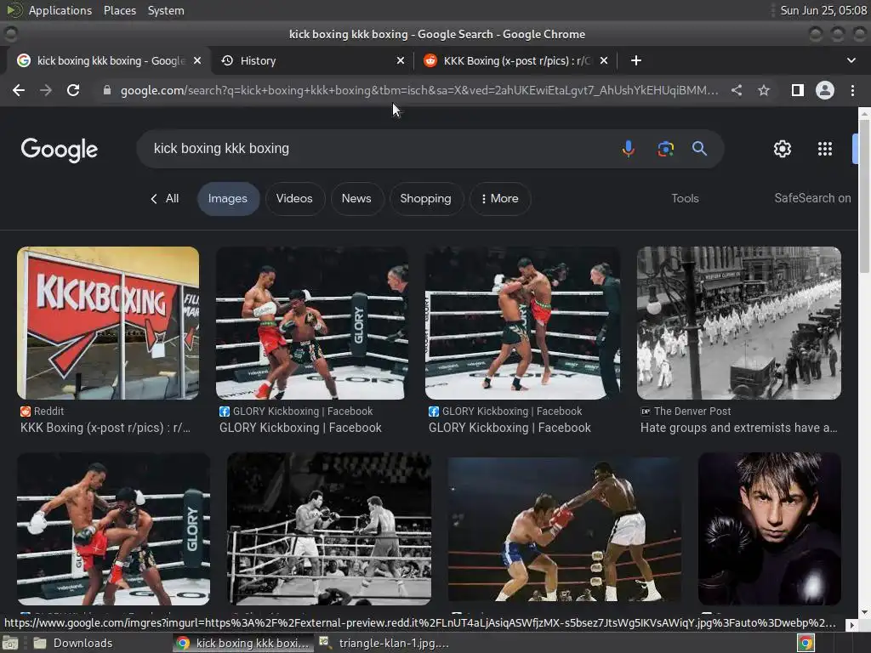Open first GLORY ring fight thumbnail

(x=311, y=322)
